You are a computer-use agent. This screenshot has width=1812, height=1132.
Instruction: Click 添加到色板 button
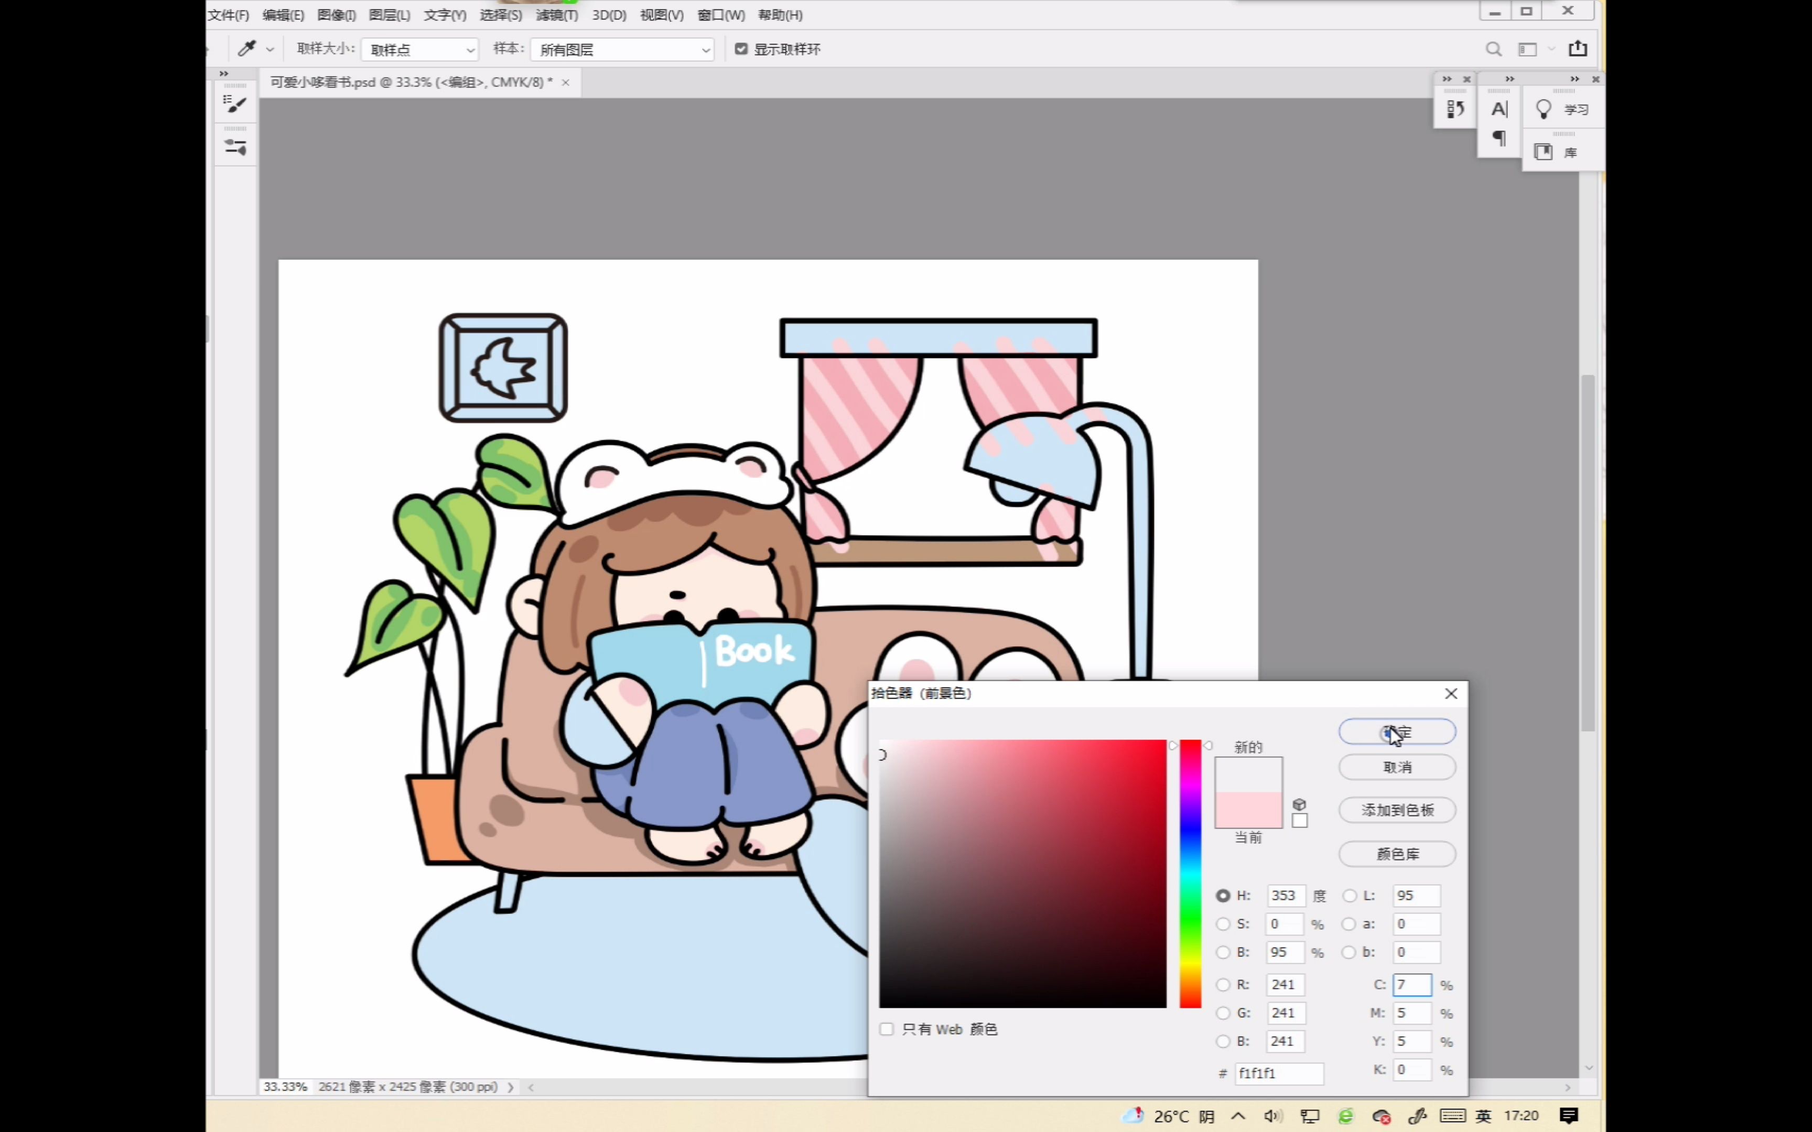pos(1397,810)
